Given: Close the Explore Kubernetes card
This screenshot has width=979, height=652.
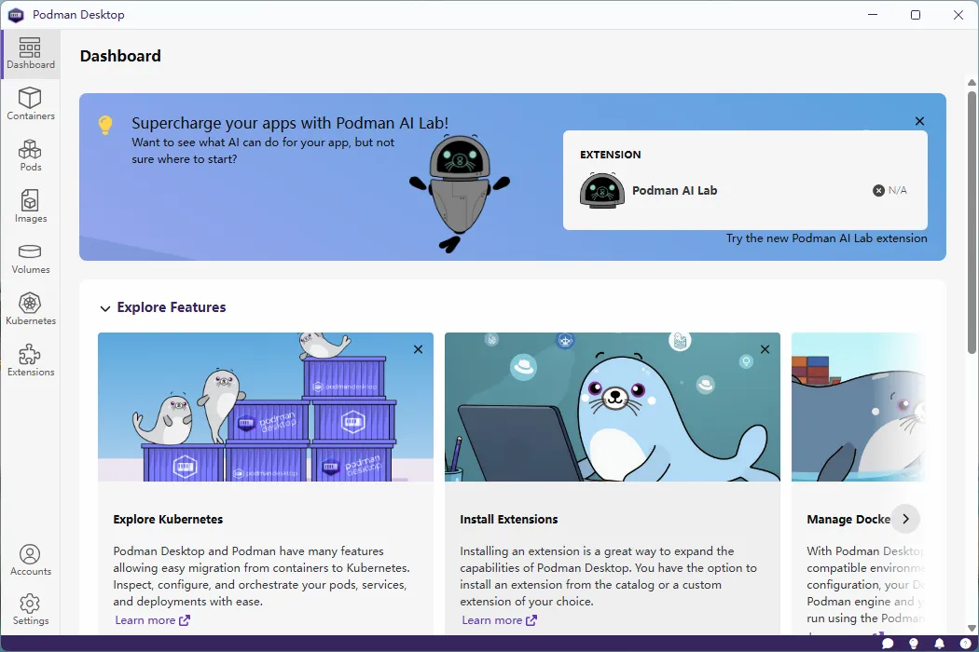Looking at the screenshot, I should coord(418,349).
